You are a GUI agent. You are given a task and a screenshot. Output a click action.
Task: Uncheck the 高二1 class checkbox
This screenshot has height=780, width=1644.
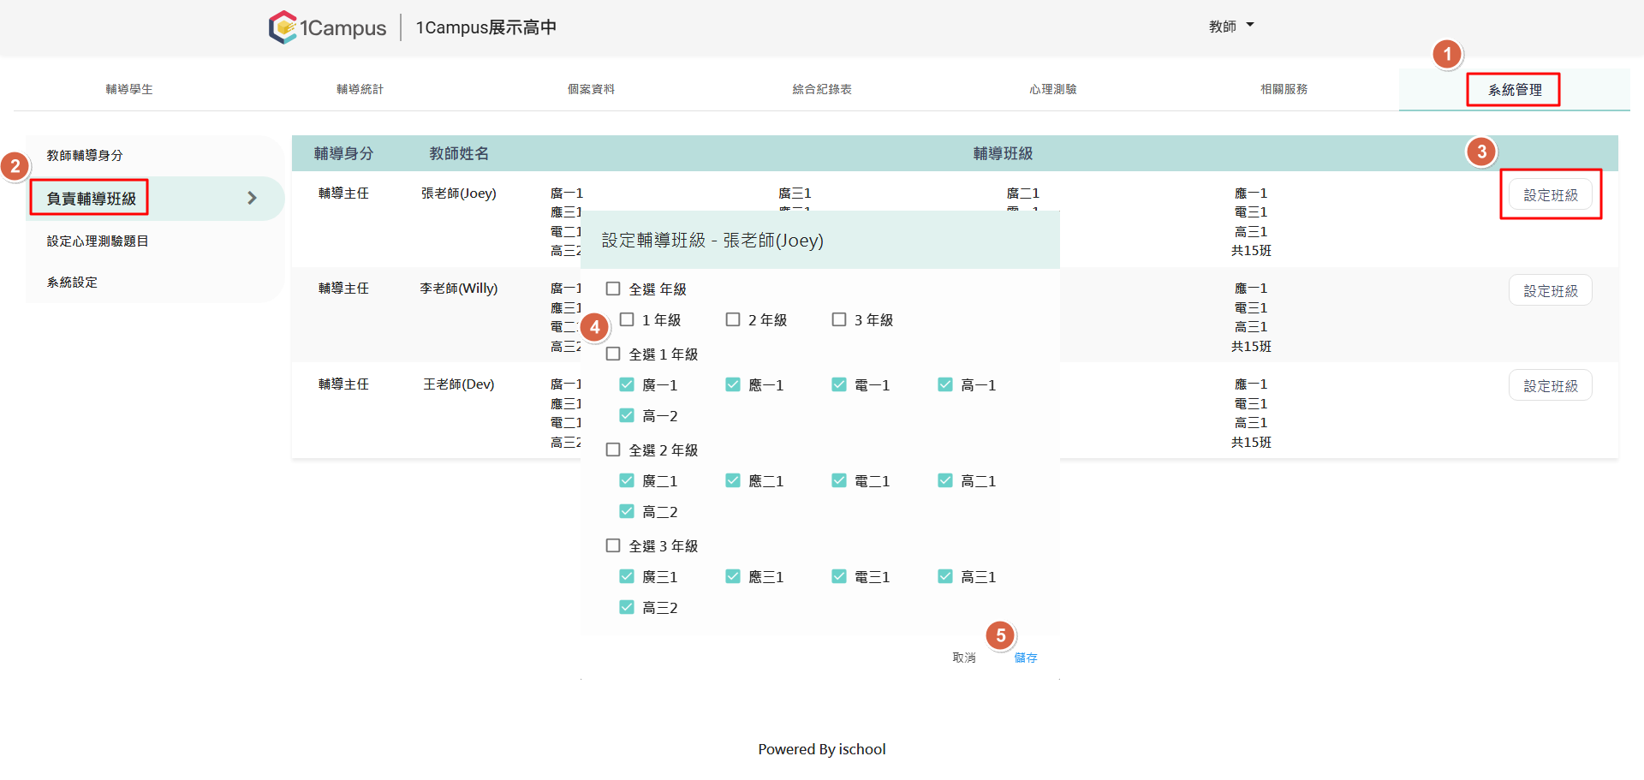(x=945, y=481)
